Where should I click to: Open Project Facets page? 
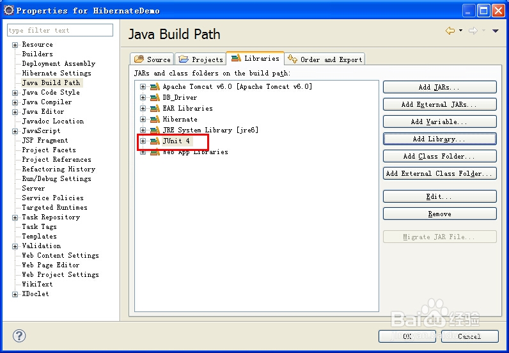click(49, 150)
